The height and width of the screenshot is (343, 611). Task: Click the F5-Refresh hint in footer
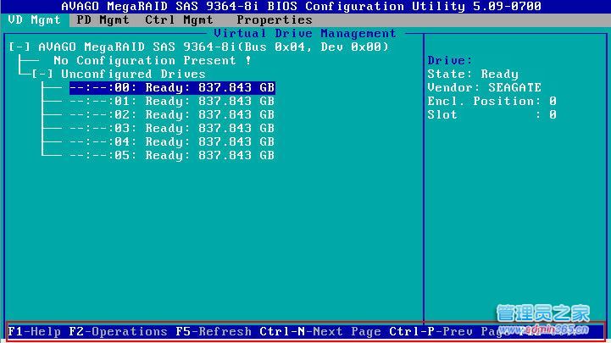pos(214,332)
